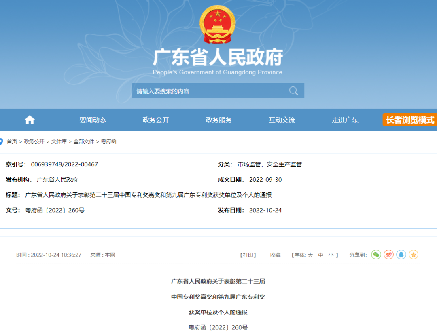Click 收藏 to favorite this document

(x=276, y=255)
